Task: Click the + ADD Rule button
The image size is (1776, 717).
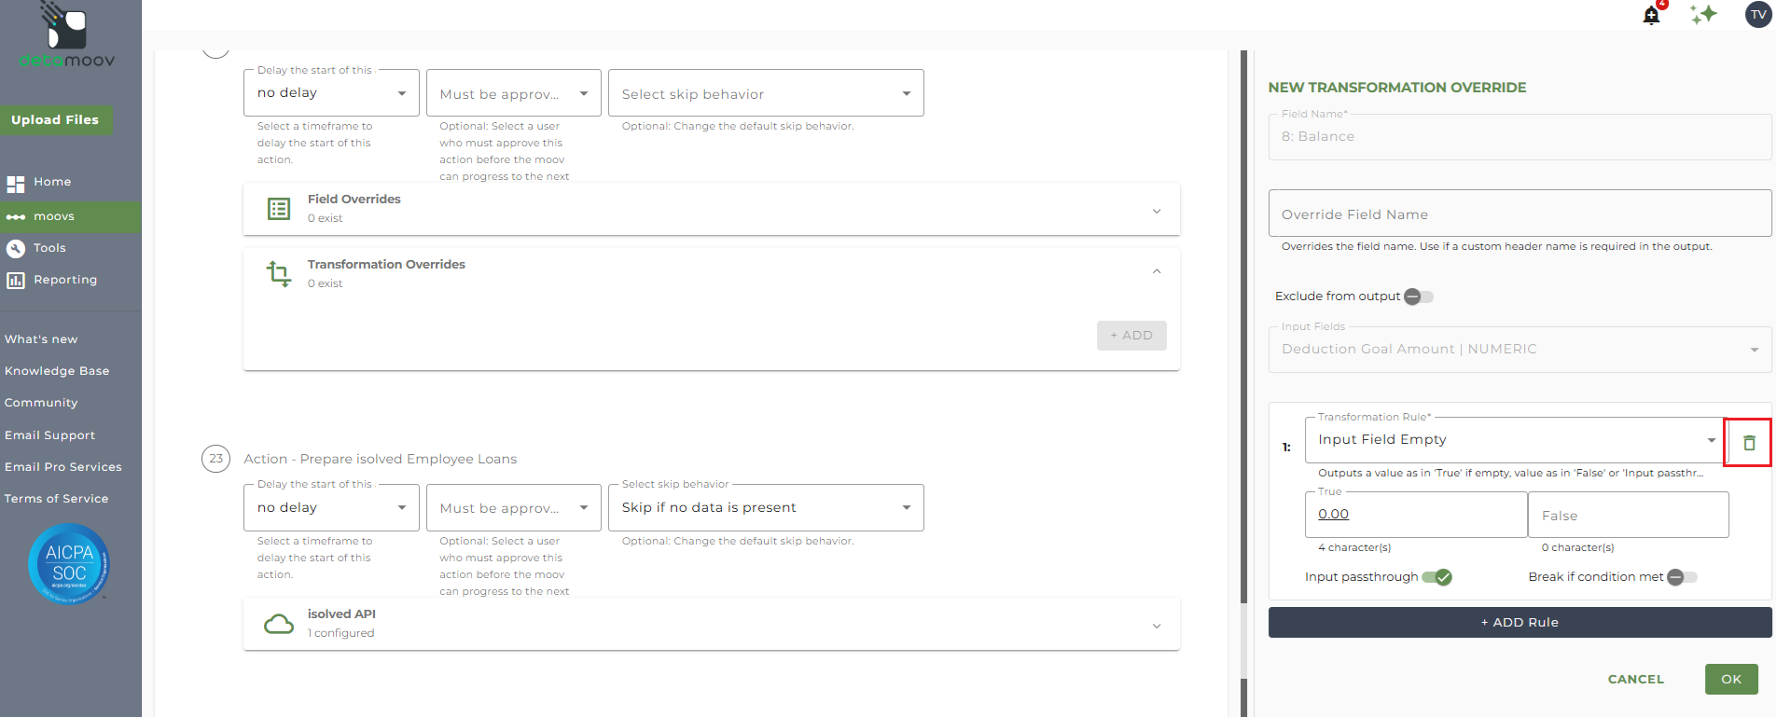Action: pyautogui.click(x=1519, y=623)
